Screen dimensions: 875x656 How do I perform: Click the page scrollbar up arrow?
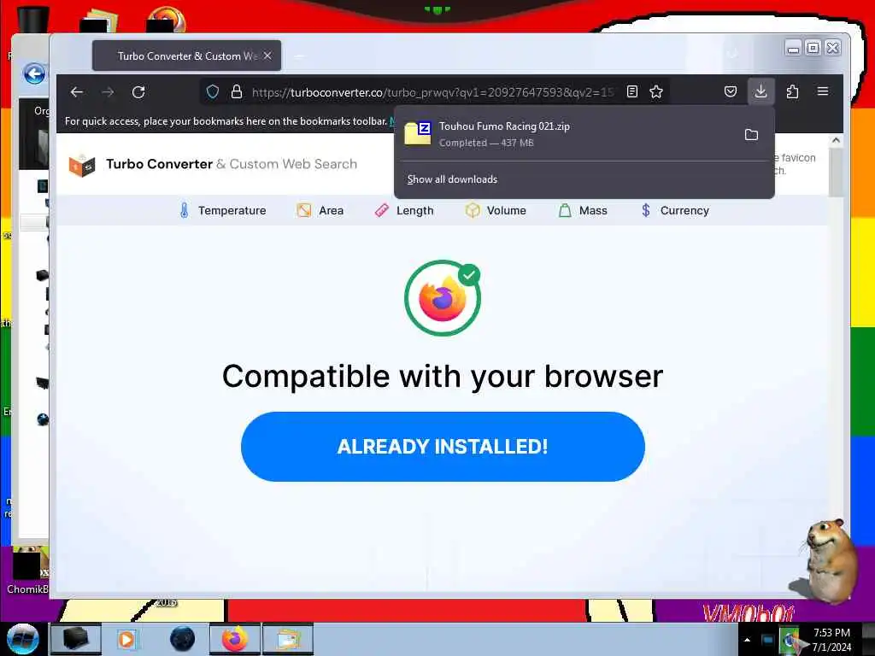coord(836,141)
